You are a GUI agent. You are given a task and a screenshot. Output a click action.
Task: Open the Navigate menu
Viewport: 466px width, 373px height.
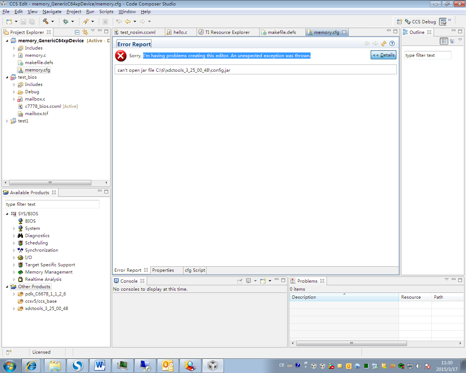(52, 12)
